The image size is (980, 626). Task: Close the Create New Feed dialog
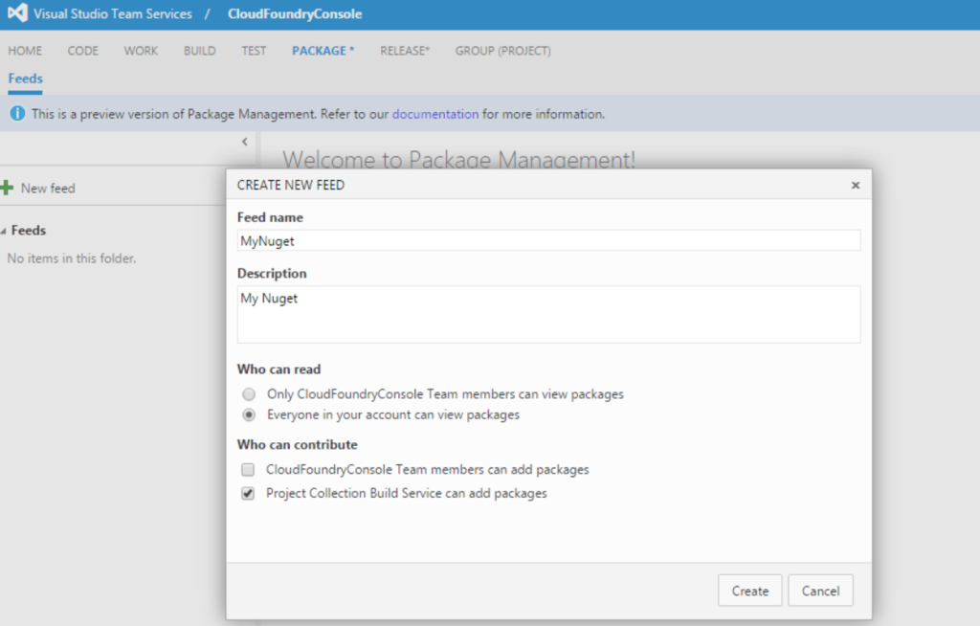(x=856, y=185)
